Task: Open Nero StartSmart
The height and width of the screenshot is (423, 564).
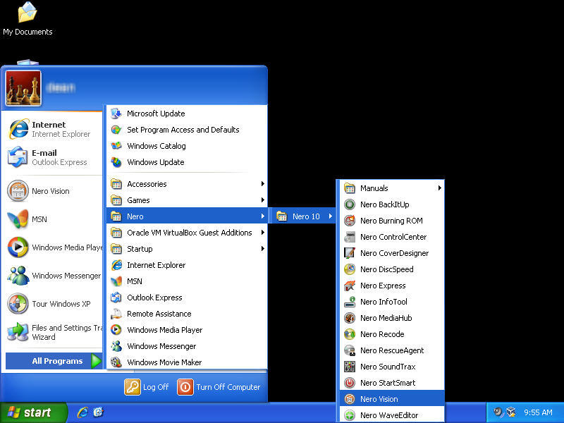Action: click(x=392, y=382)
